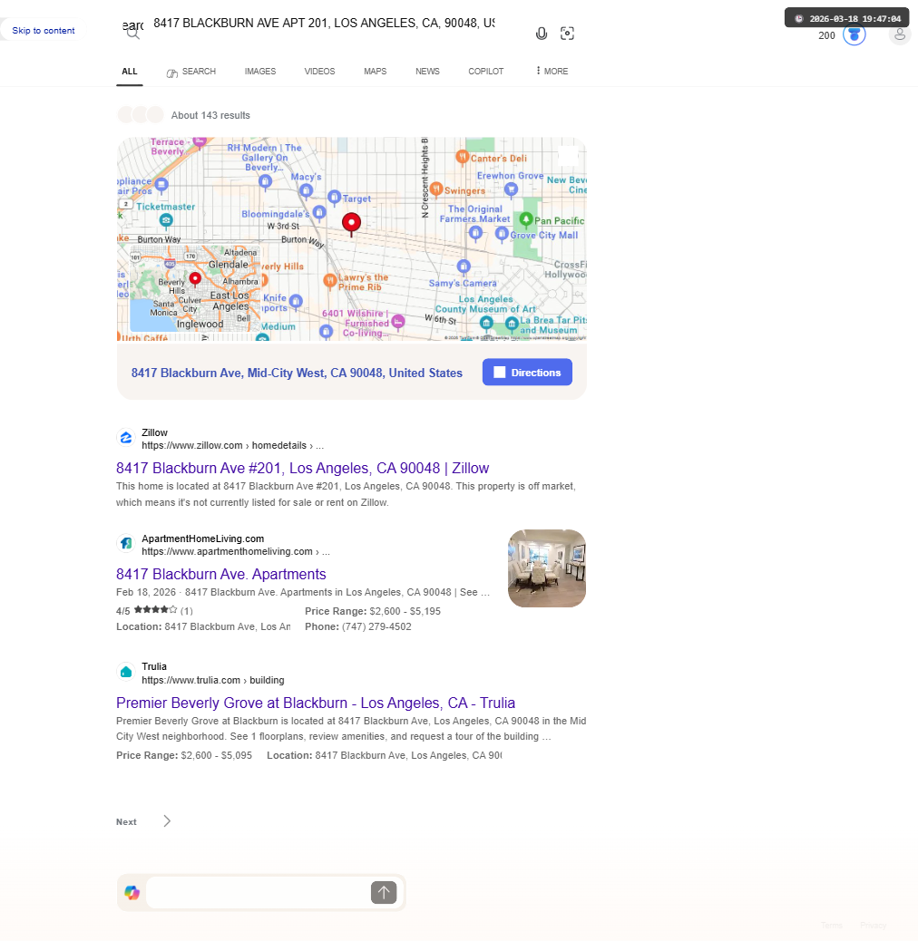Click the Directions button

[x=527, y=372]
